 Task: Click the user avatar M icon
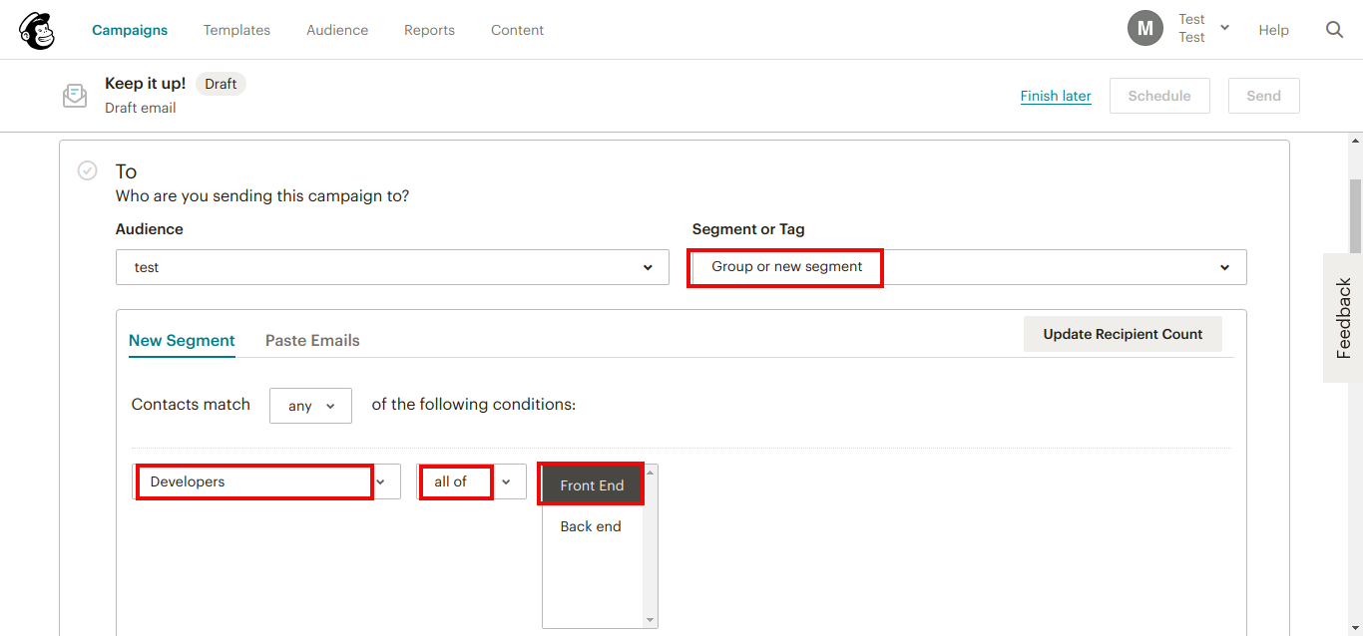coord(1144,29)
